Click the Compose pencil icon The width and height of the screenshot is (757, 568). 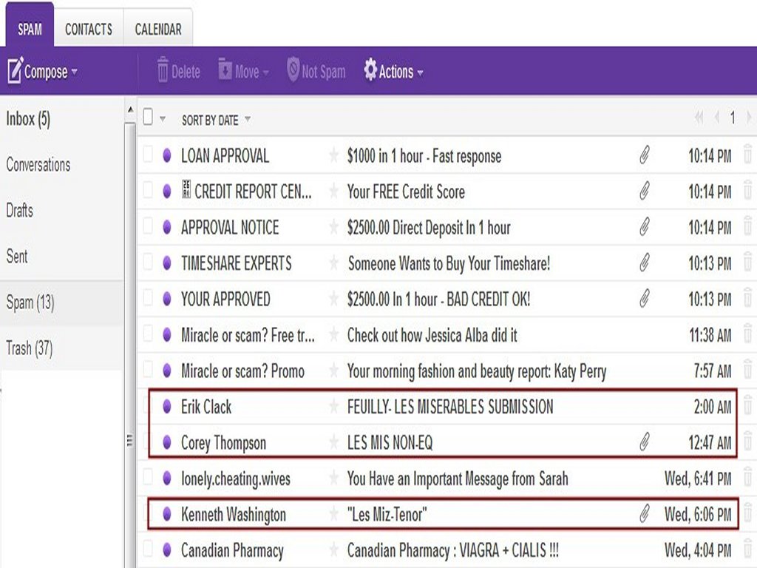point(15,71)
